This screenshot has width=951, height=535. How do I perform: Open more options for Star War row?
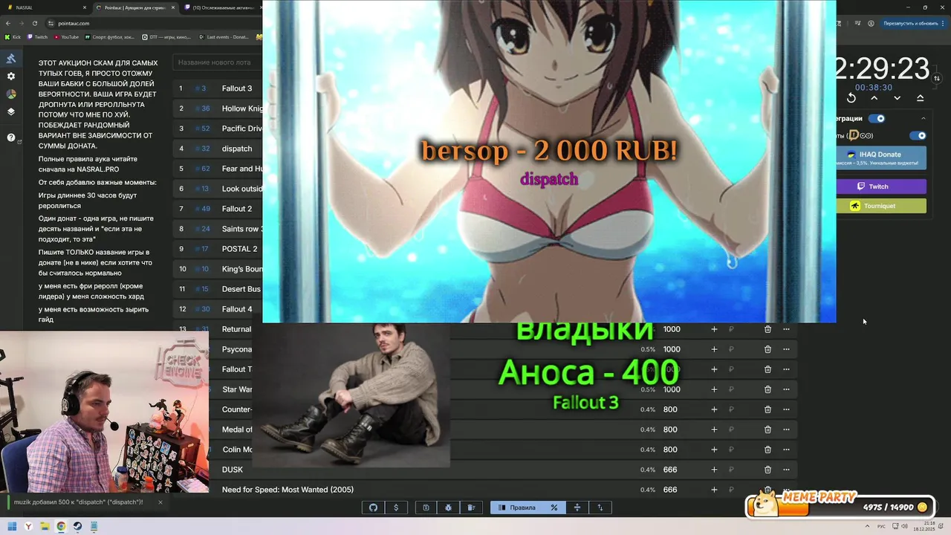[786, 389]
